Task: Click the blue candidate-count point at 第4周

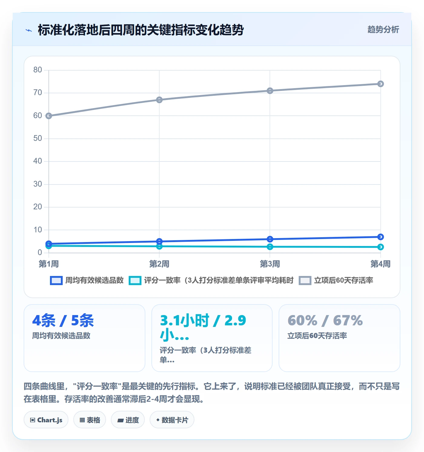Action: [381, 237]
